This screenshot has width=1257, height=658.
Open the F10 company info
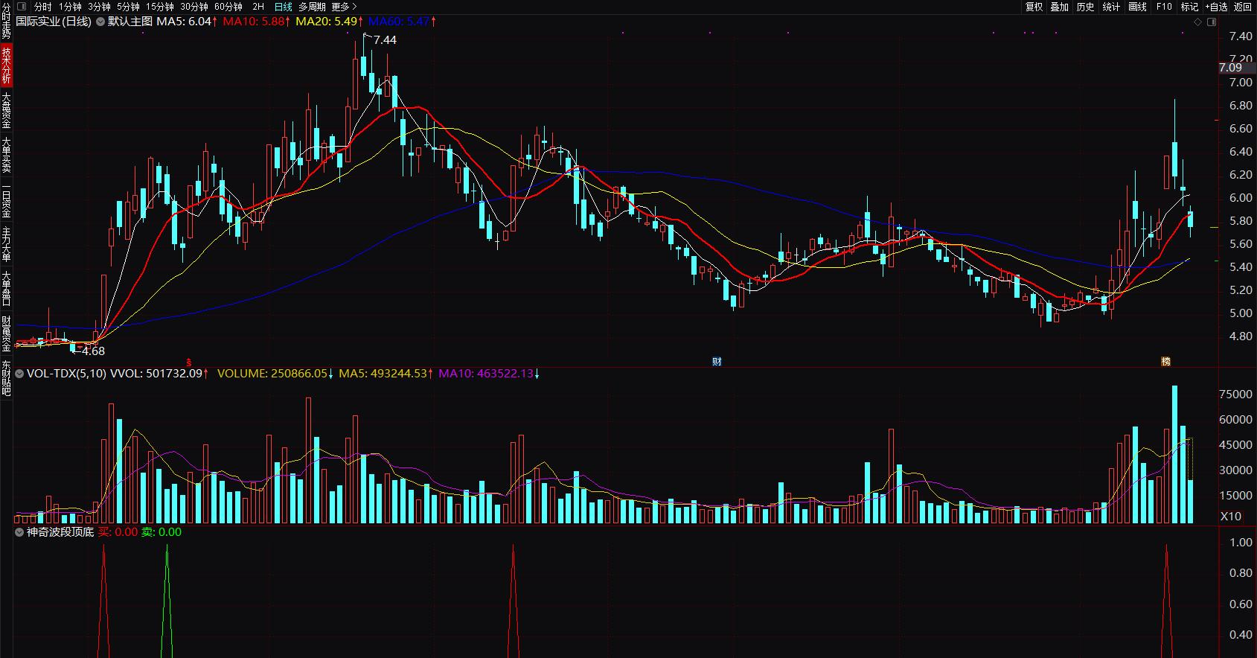click(x=1164, y=7)
